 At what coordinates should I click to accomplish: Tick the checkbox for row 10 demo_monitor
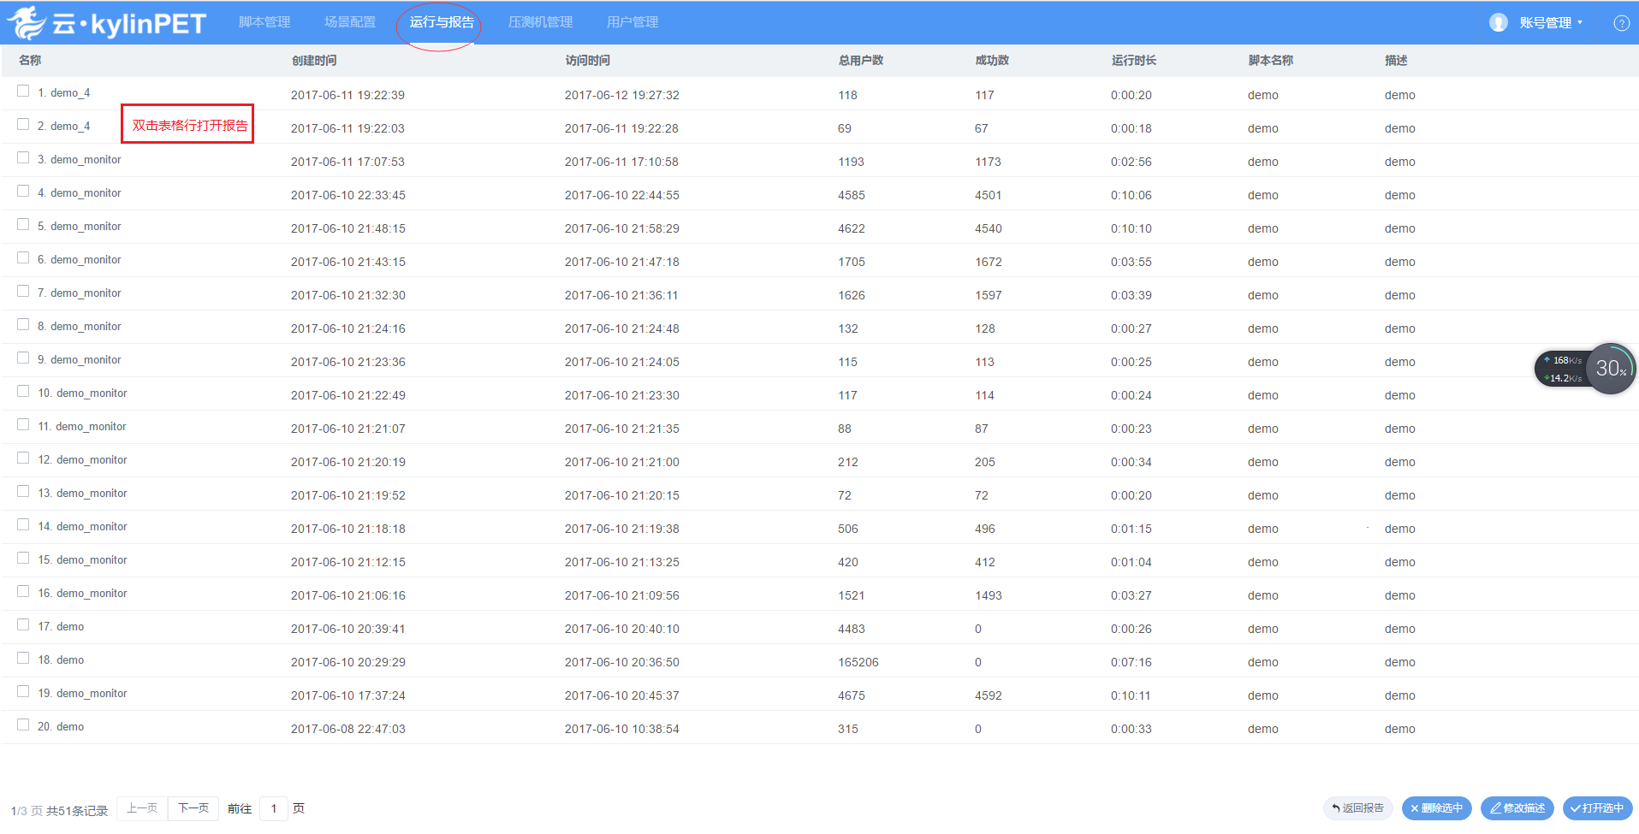click(23, 392)
